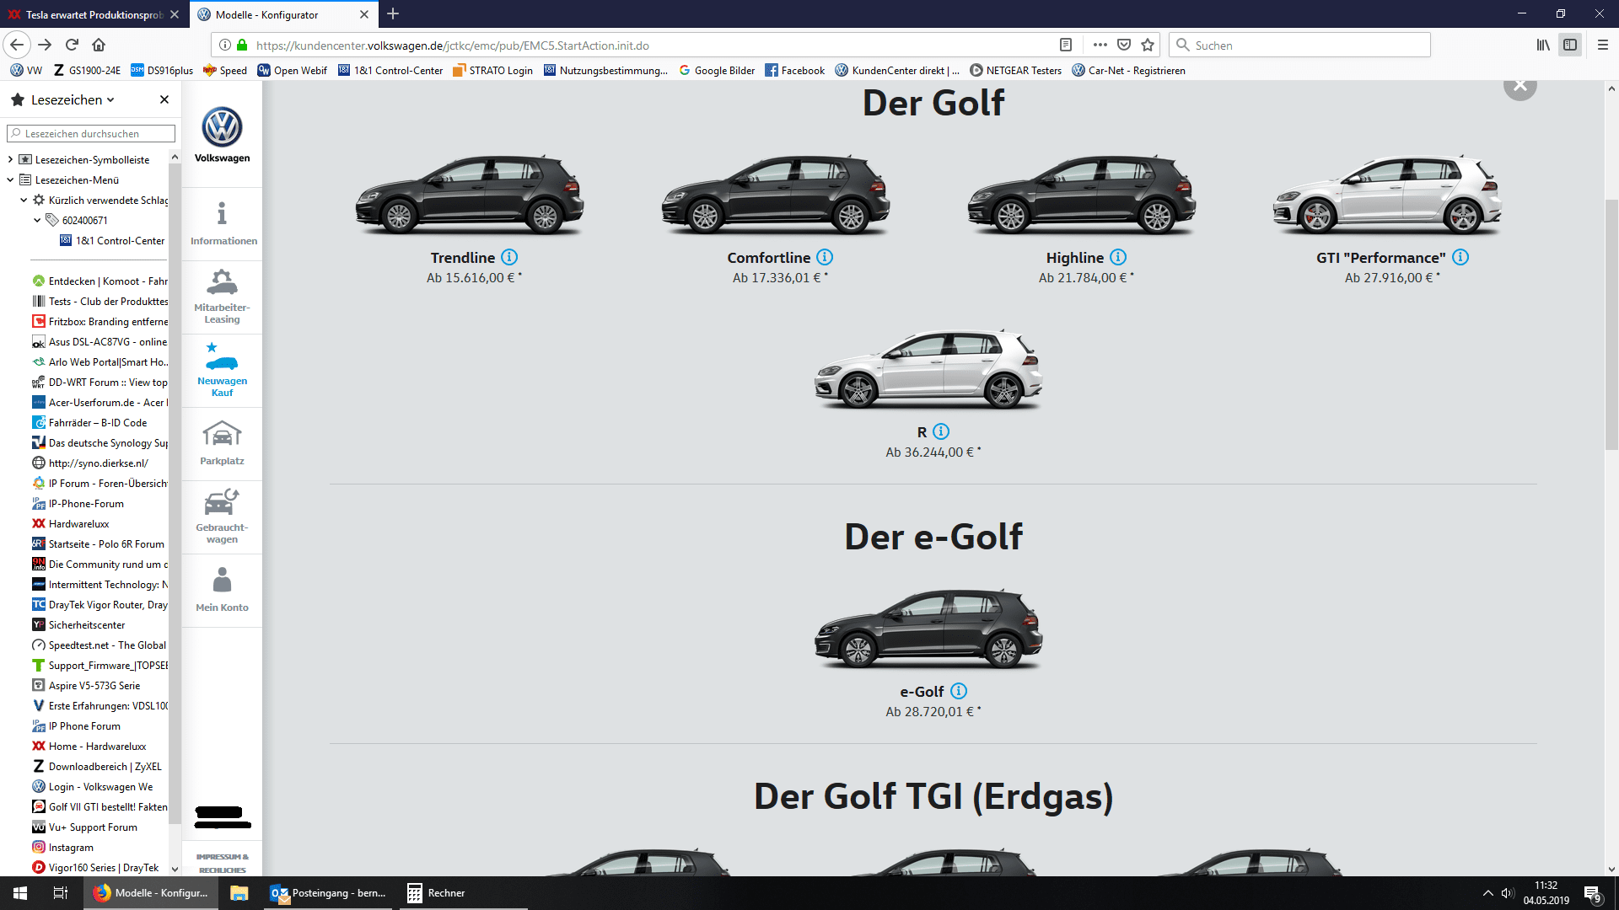This screenshot has height=910, width=1619.
Task: Show info for e-Golf model
Action: point(959,691)
